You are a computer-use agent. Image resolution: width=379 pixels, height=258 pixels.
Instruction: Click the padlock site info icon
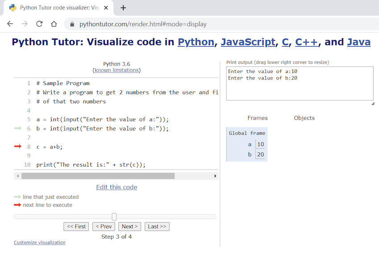(x=72, y=24)
